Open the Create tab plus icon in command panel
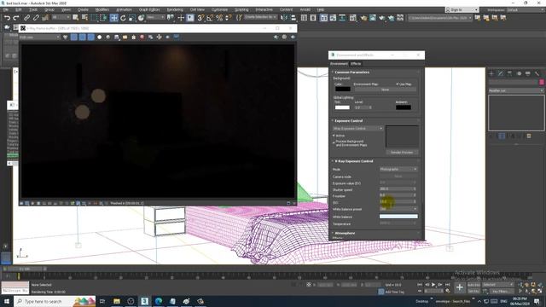546x307 pixels. pyautogui.click(x=491, y=73)
